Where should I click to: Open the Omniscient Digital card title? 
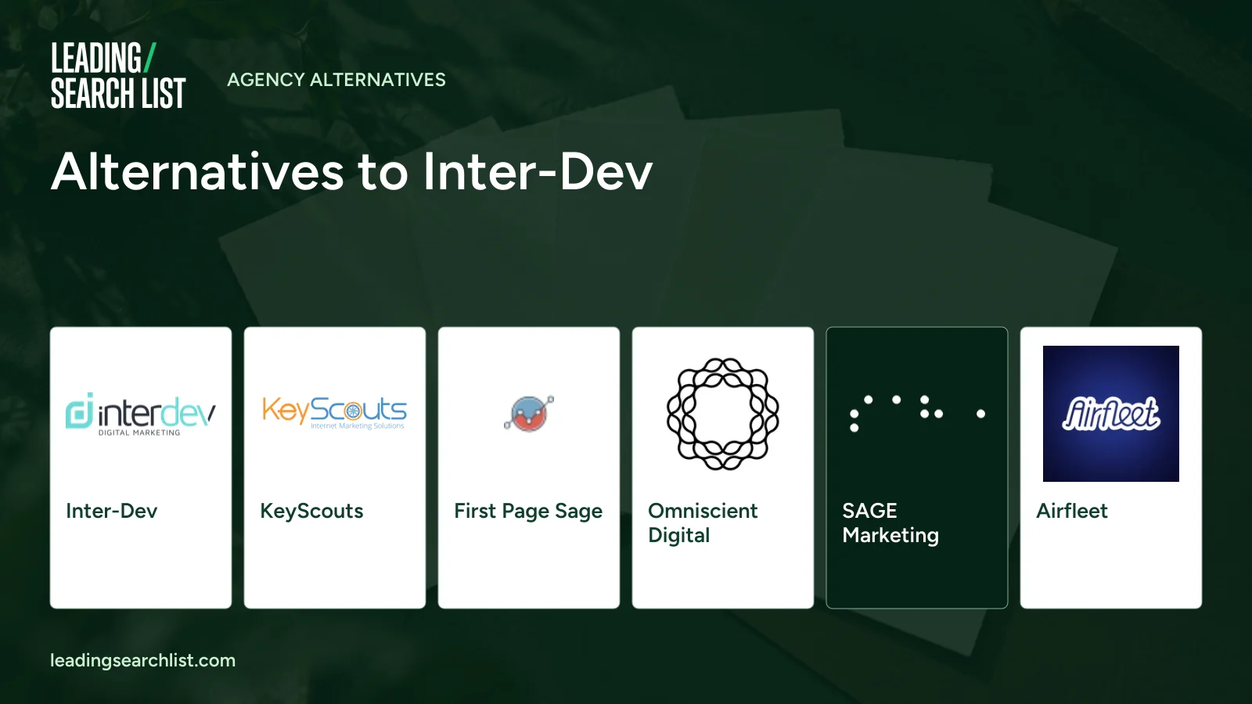click(703, 523)
